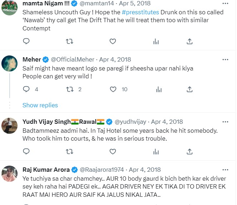Screen dimensions: 237x205
Task: Like Yudh Vijay Singh Rawal's tweet
Action: [113, 152]
